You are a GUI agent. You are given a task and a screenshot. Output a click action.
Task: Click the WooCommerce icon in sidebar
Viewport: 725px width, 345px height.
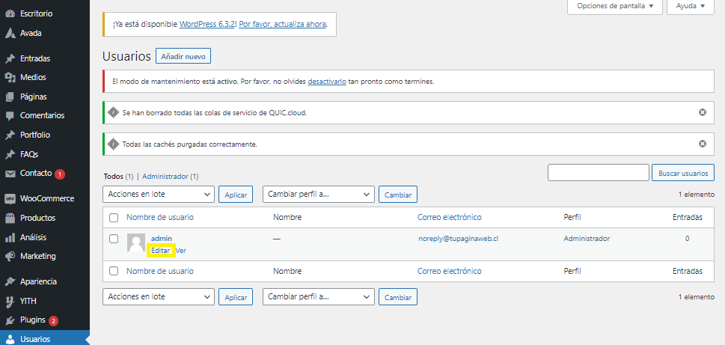pos(10,199)
